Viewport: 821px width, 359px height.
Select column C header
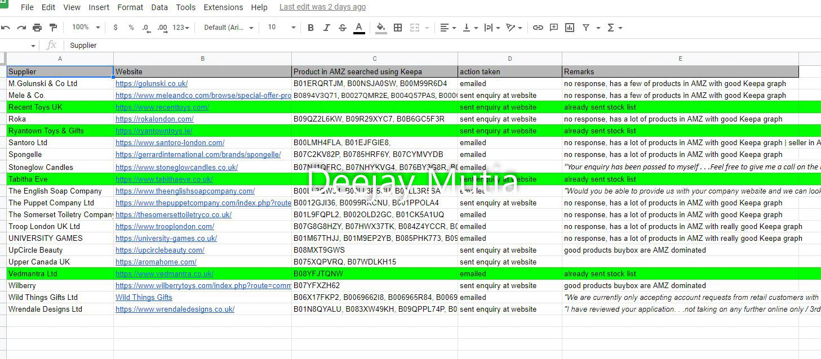pyautogui.click(x=375, y=59)
